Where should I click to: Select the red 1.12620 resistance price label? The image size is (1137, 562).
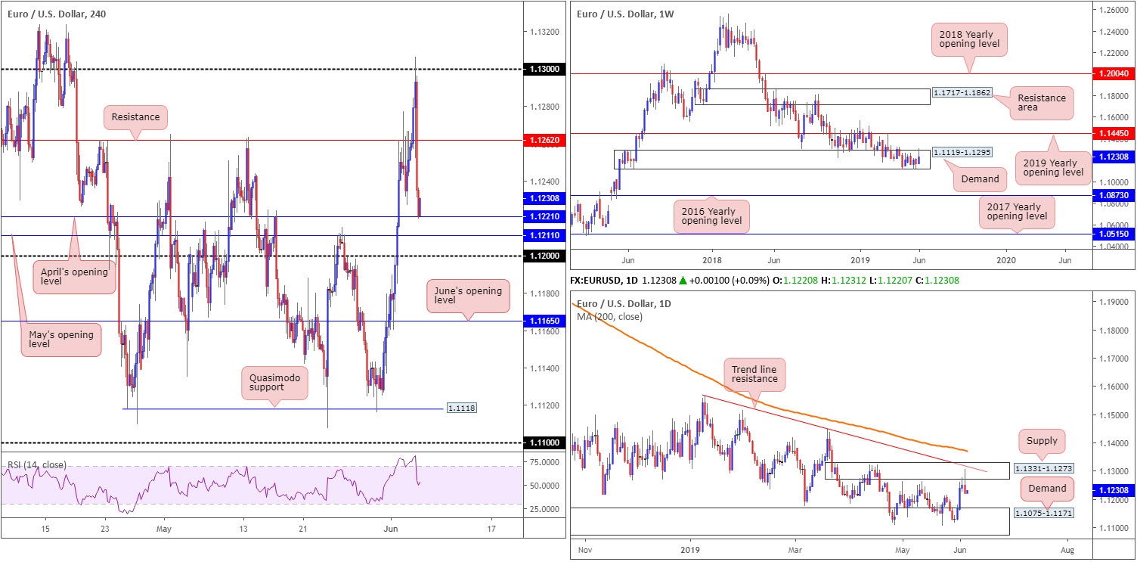[545, 140]
